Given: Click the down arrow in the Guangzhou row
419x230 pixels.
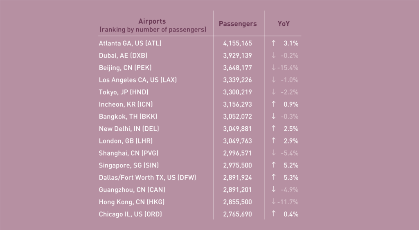Looking at the screenshot, I should pos(273,190).
